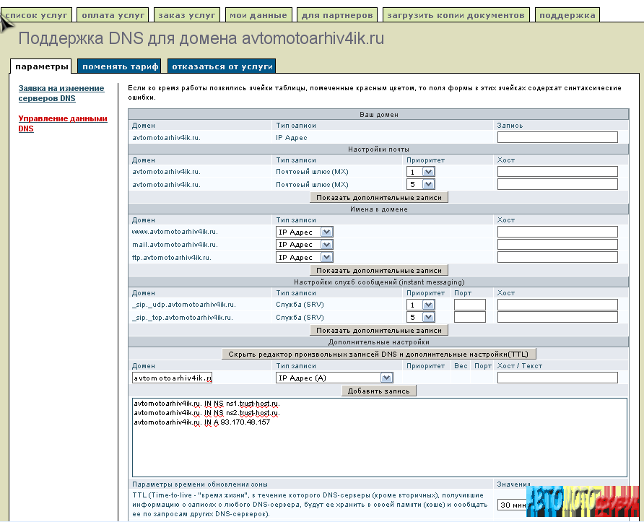This screenshot has height=522, width=644.
Task: Open «Управление данными DNS» link
Action: pos(62,123)
